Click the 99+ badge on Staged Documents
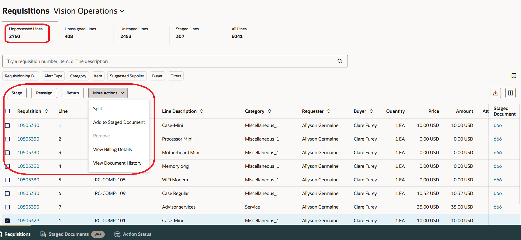This screenshot has height=240, width=521. click(98, 234)
